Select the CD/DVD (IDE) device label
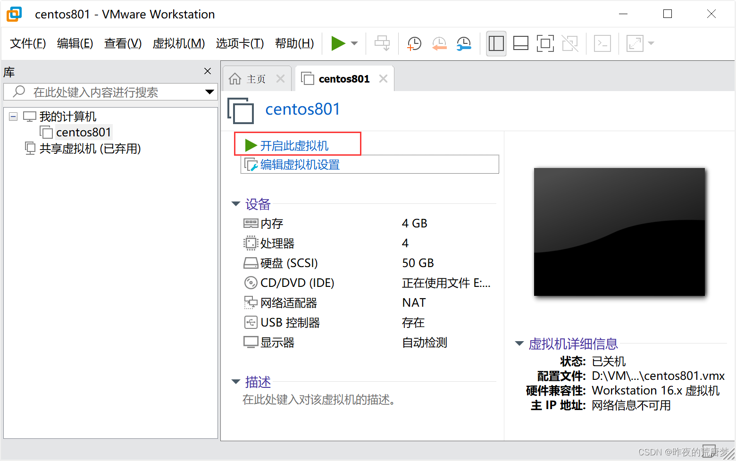 (297, 283)
